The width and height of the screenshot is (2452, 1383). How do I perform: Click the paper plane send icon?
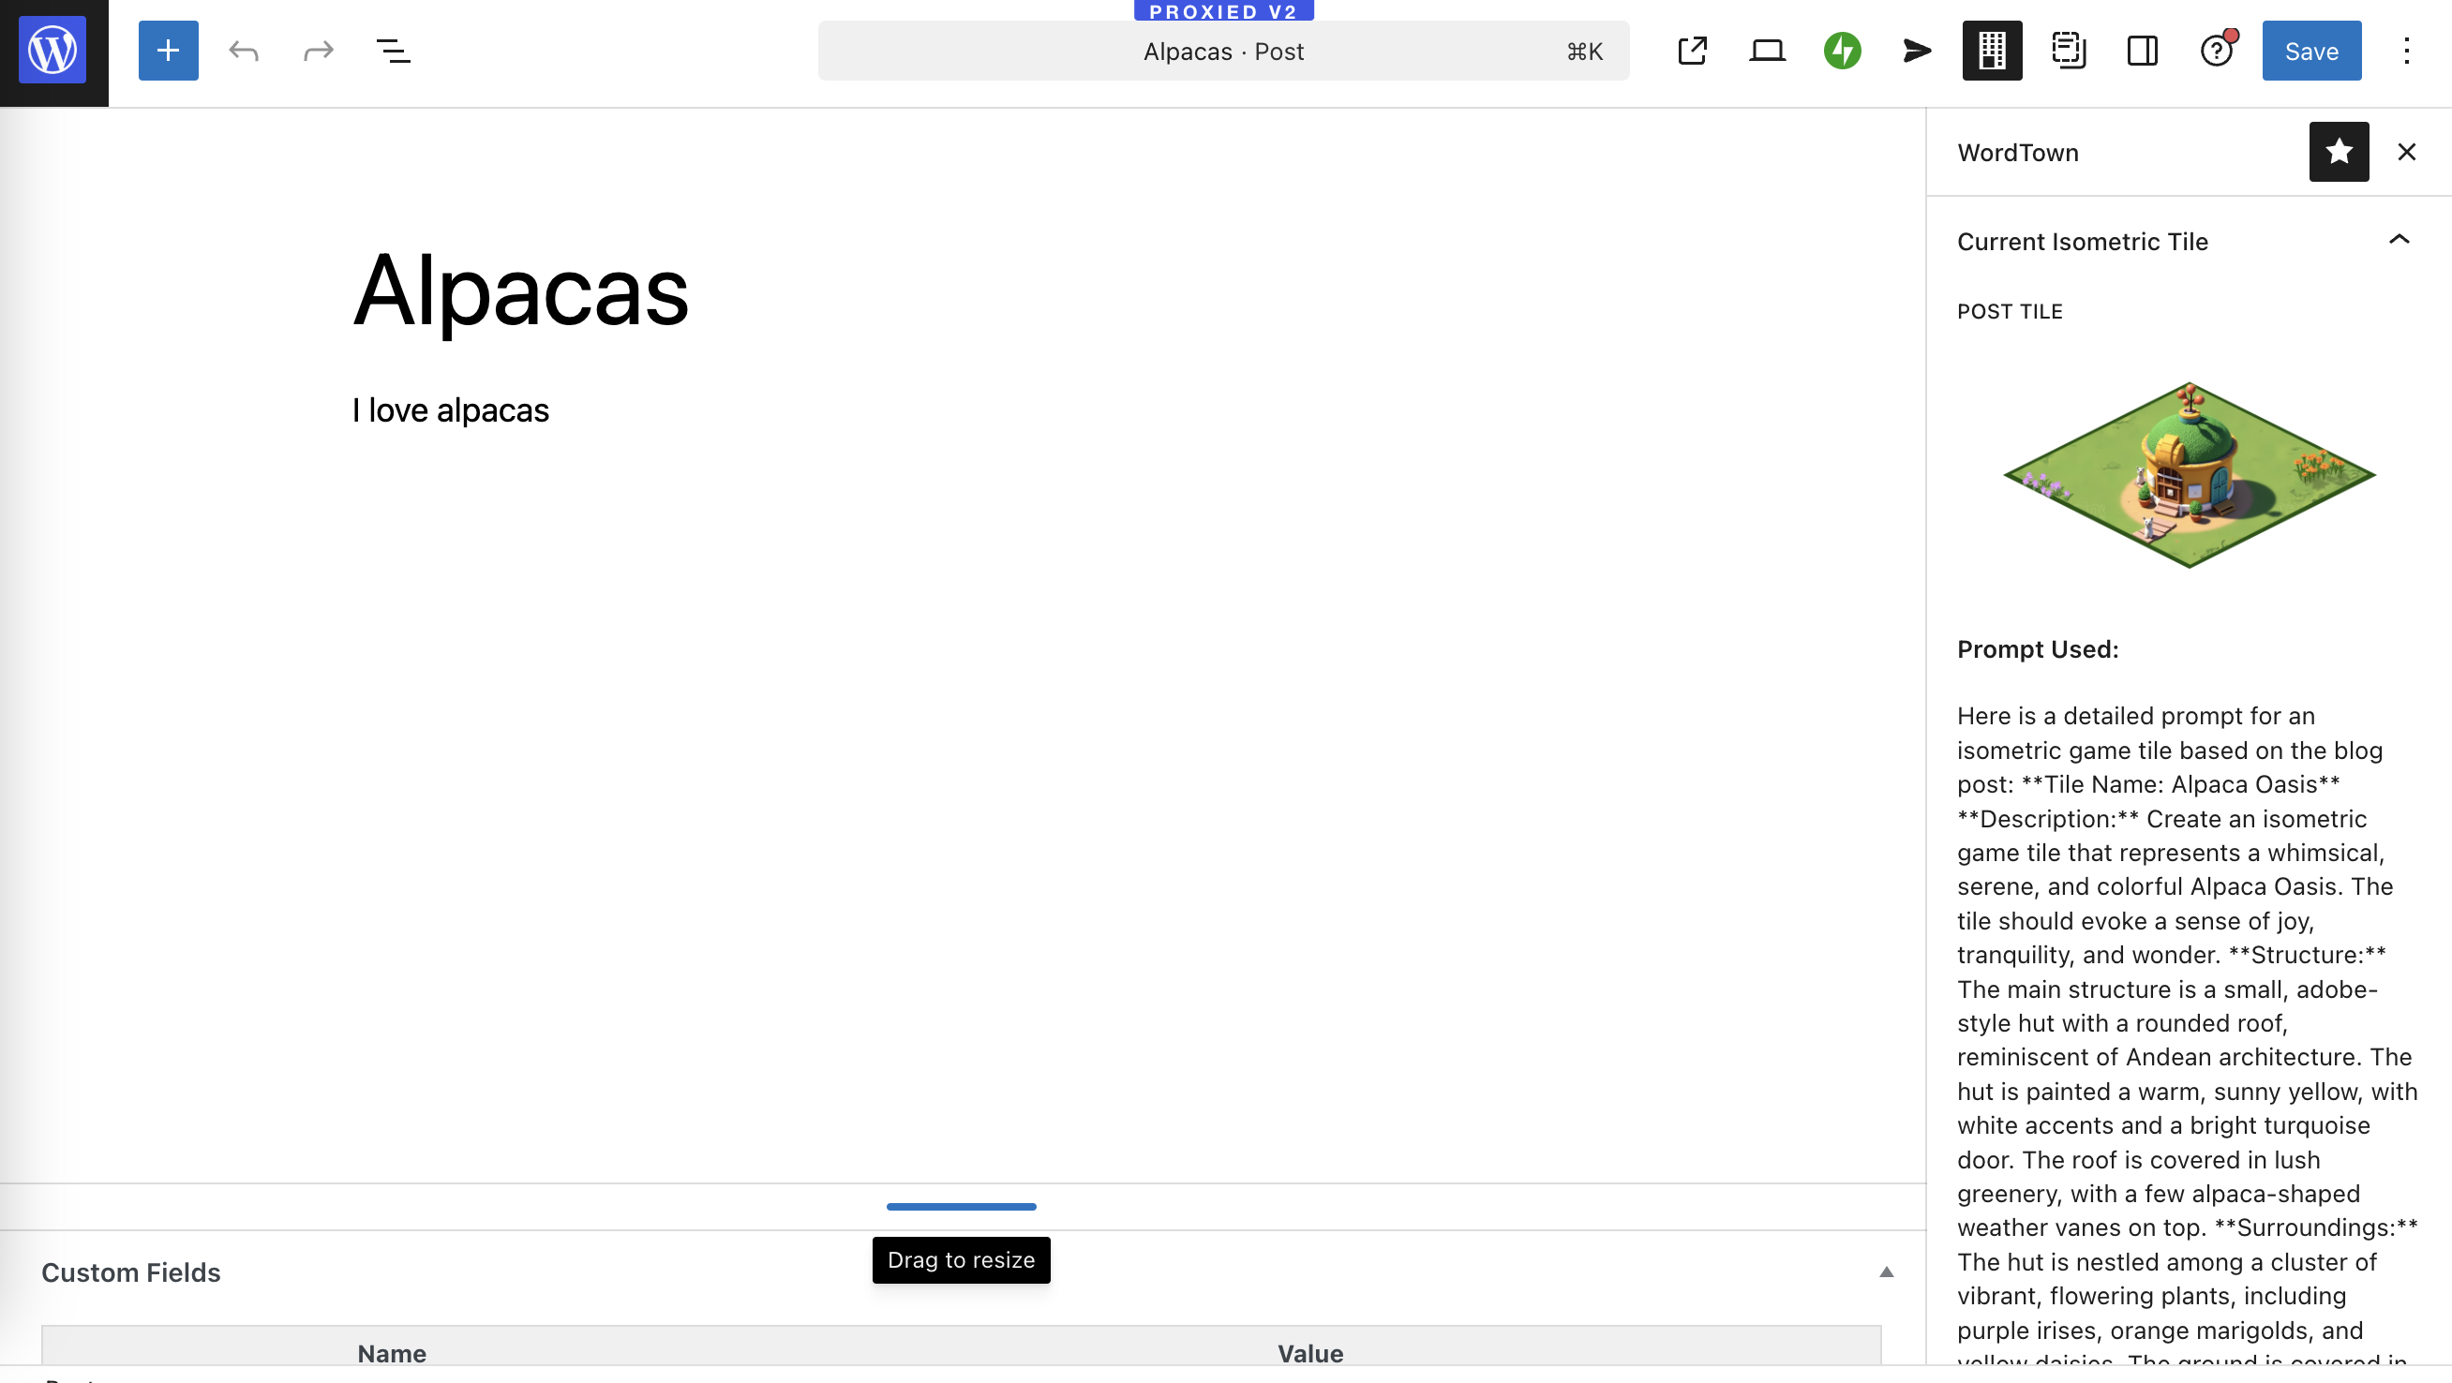click(1917, 52)
